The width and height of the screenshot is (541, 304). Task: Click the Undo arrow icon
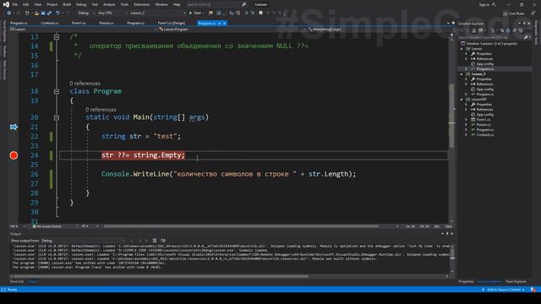57,14
